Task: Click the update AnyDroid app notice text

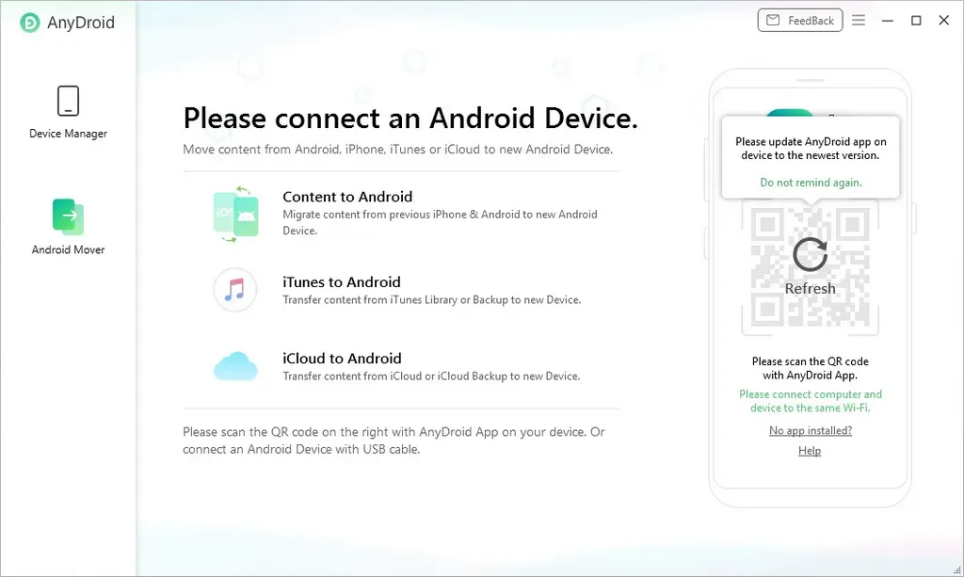Action: (x=811, y=149)
